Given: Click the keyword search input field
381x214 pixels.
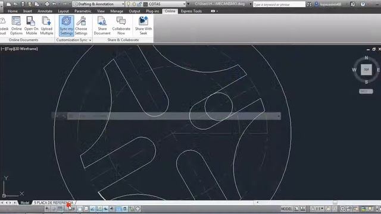Looking at the screenshot, I should pyautogui.click(x=279, y=4).
